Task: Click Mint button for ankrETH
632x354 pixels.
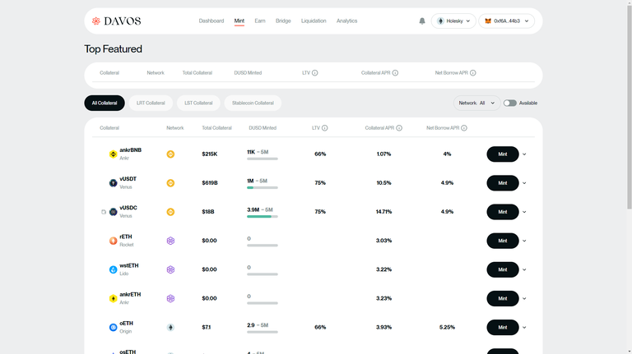Action: 503,298
